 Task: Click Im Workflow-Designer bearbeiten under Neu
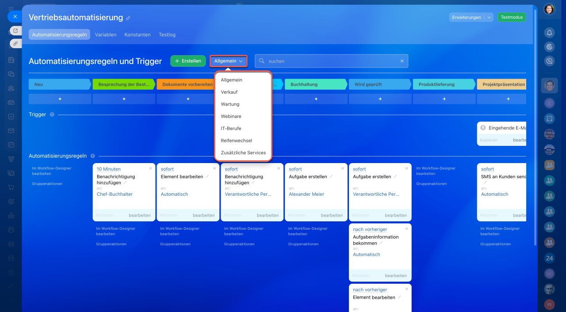pyautogui.click(x=51, y=171)
